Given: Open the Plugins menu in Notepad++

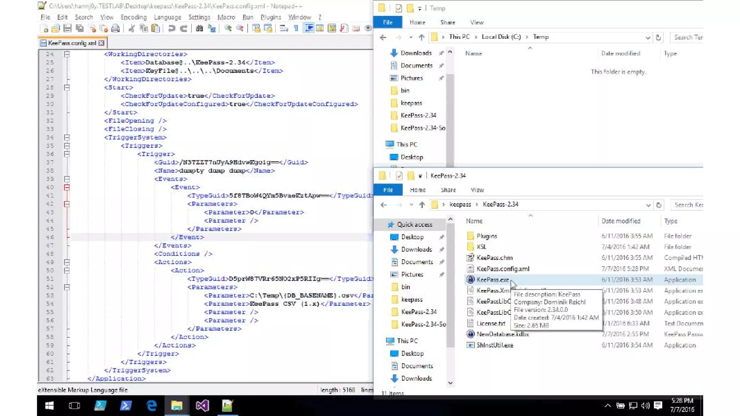Looking at the screenshot, I should pyautogui.click(x=270, y=17).
